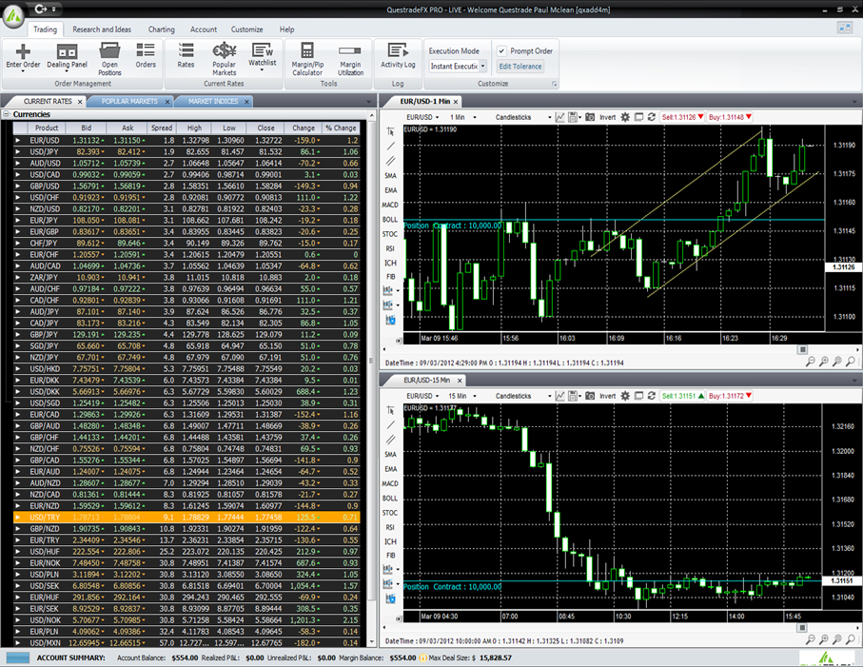863x667 pixels.
Task: Open the Charting ribbon tab
Action: click(161, 29)
